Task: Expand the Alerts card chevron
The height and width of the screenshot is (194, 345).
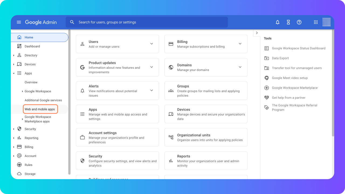Action: (x=151, y=91)
